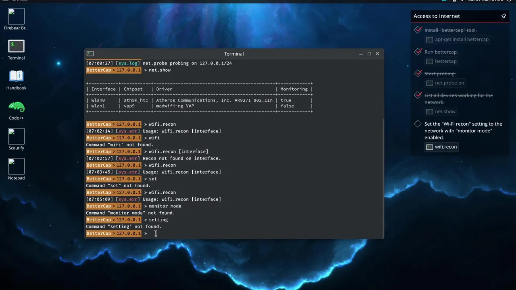The image size is (516, 290).
Task: Click the Command "setting" not found line
Action: pyautogui.click(x=123, y=227)
